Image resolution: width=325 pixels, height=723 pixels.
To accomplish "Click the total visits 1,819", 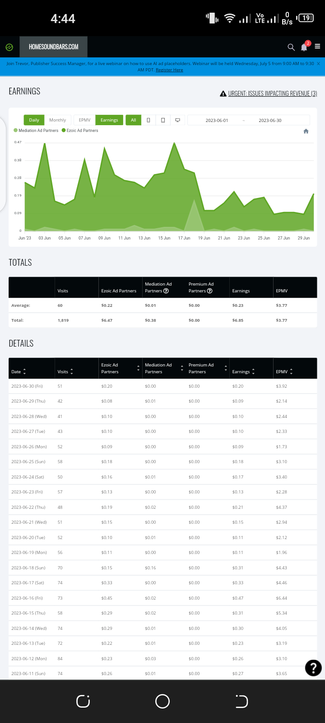I will coord(63,320).
